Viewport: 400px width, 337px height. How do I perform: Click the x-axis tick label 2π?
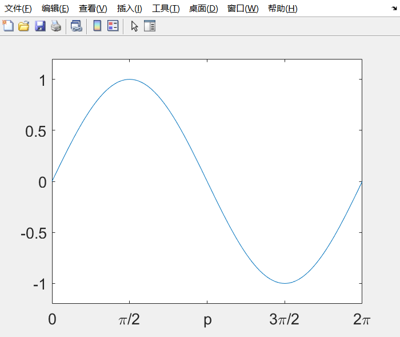362,319
